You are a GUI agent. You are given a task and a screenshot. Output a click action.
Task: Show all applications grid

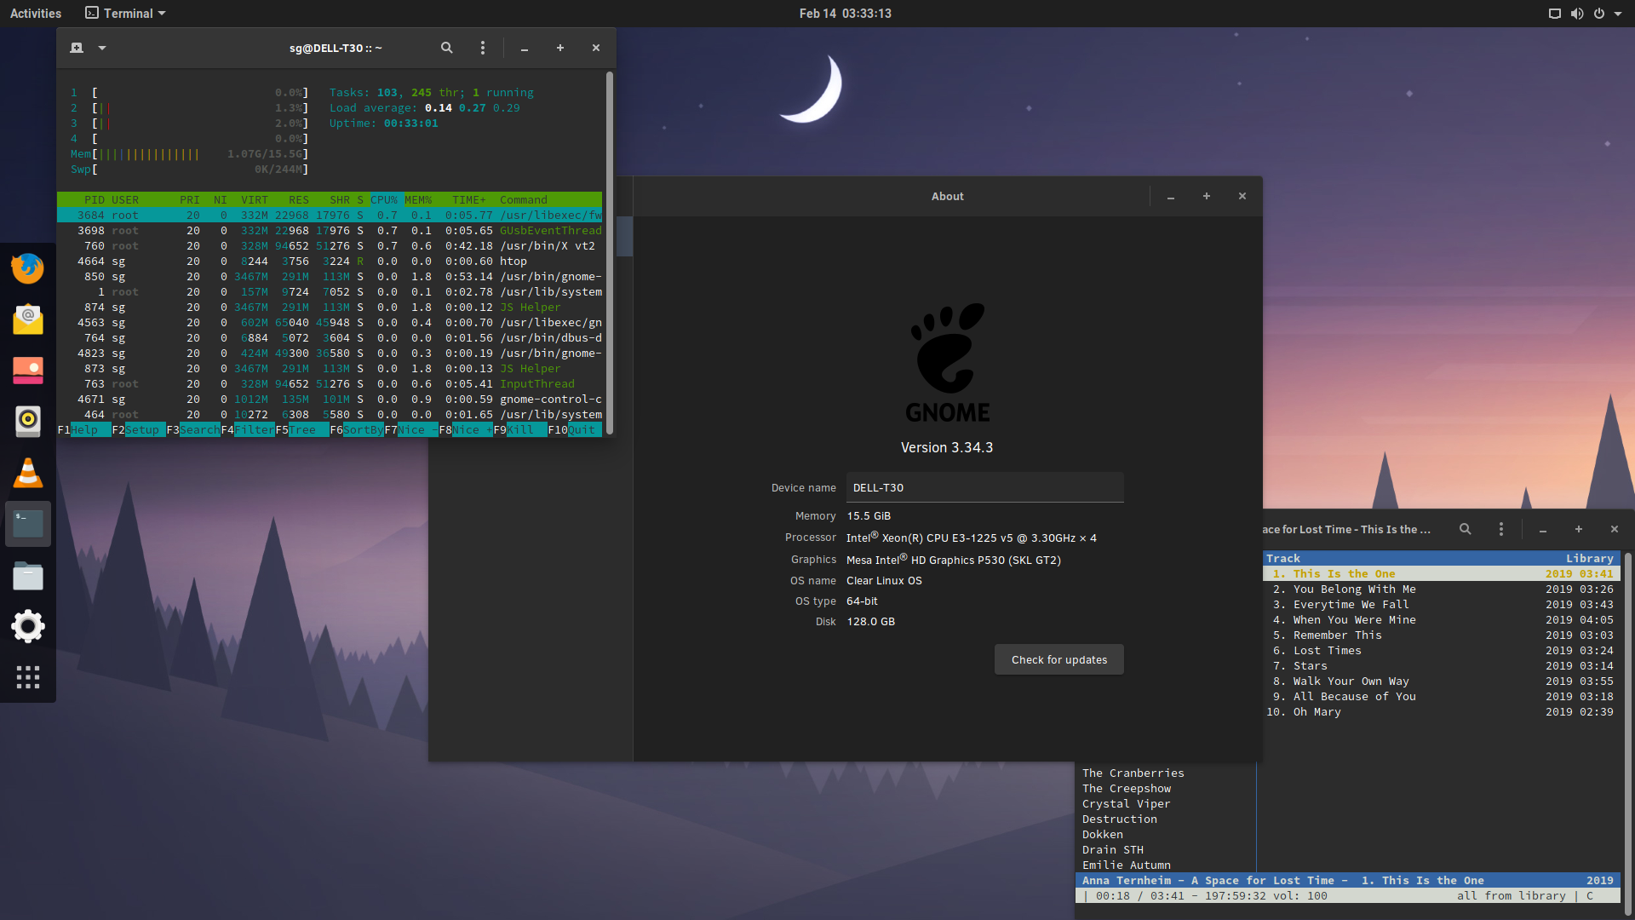click(x=27, y=677)
